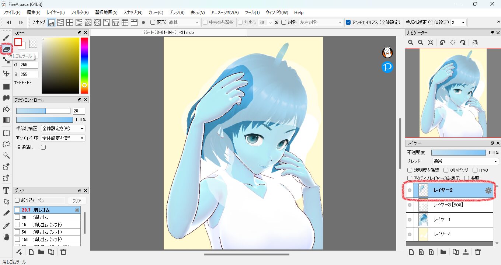The image size is (501, 265).
Task: Select the Hand tool
Action: (6, 237)
